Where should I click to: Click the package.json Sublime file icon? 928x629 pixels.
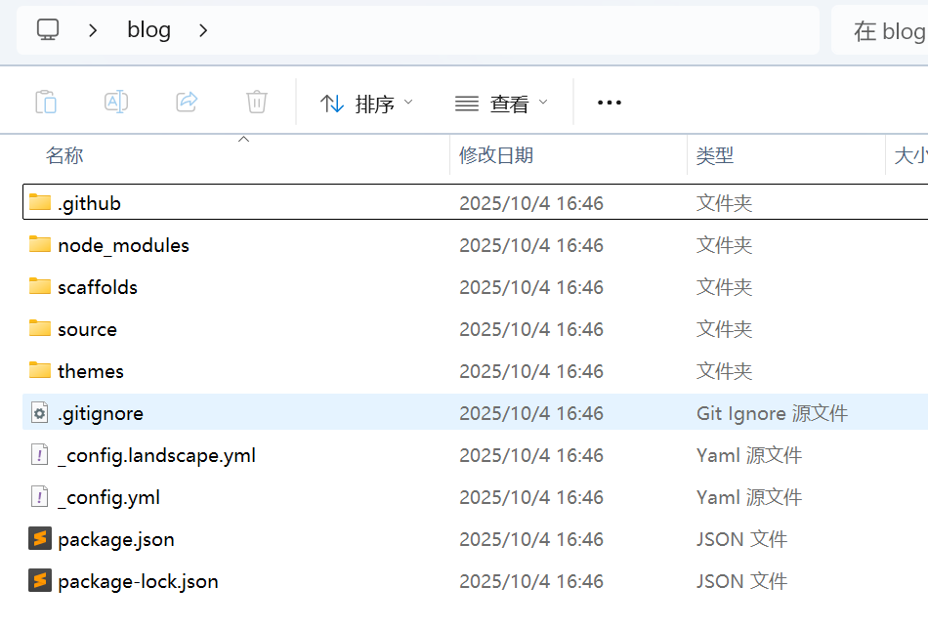click(x=39, y=539)
